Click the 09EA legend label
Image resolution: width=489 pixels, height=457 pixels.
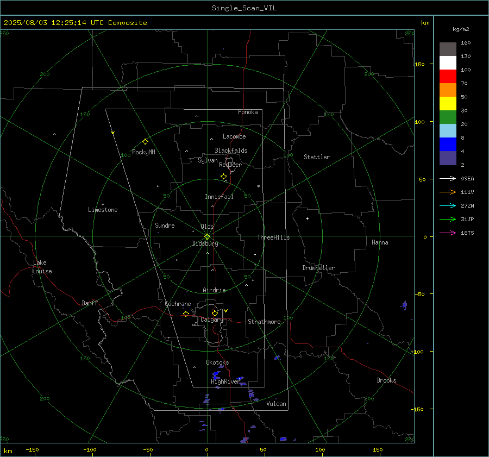(467, 178)
